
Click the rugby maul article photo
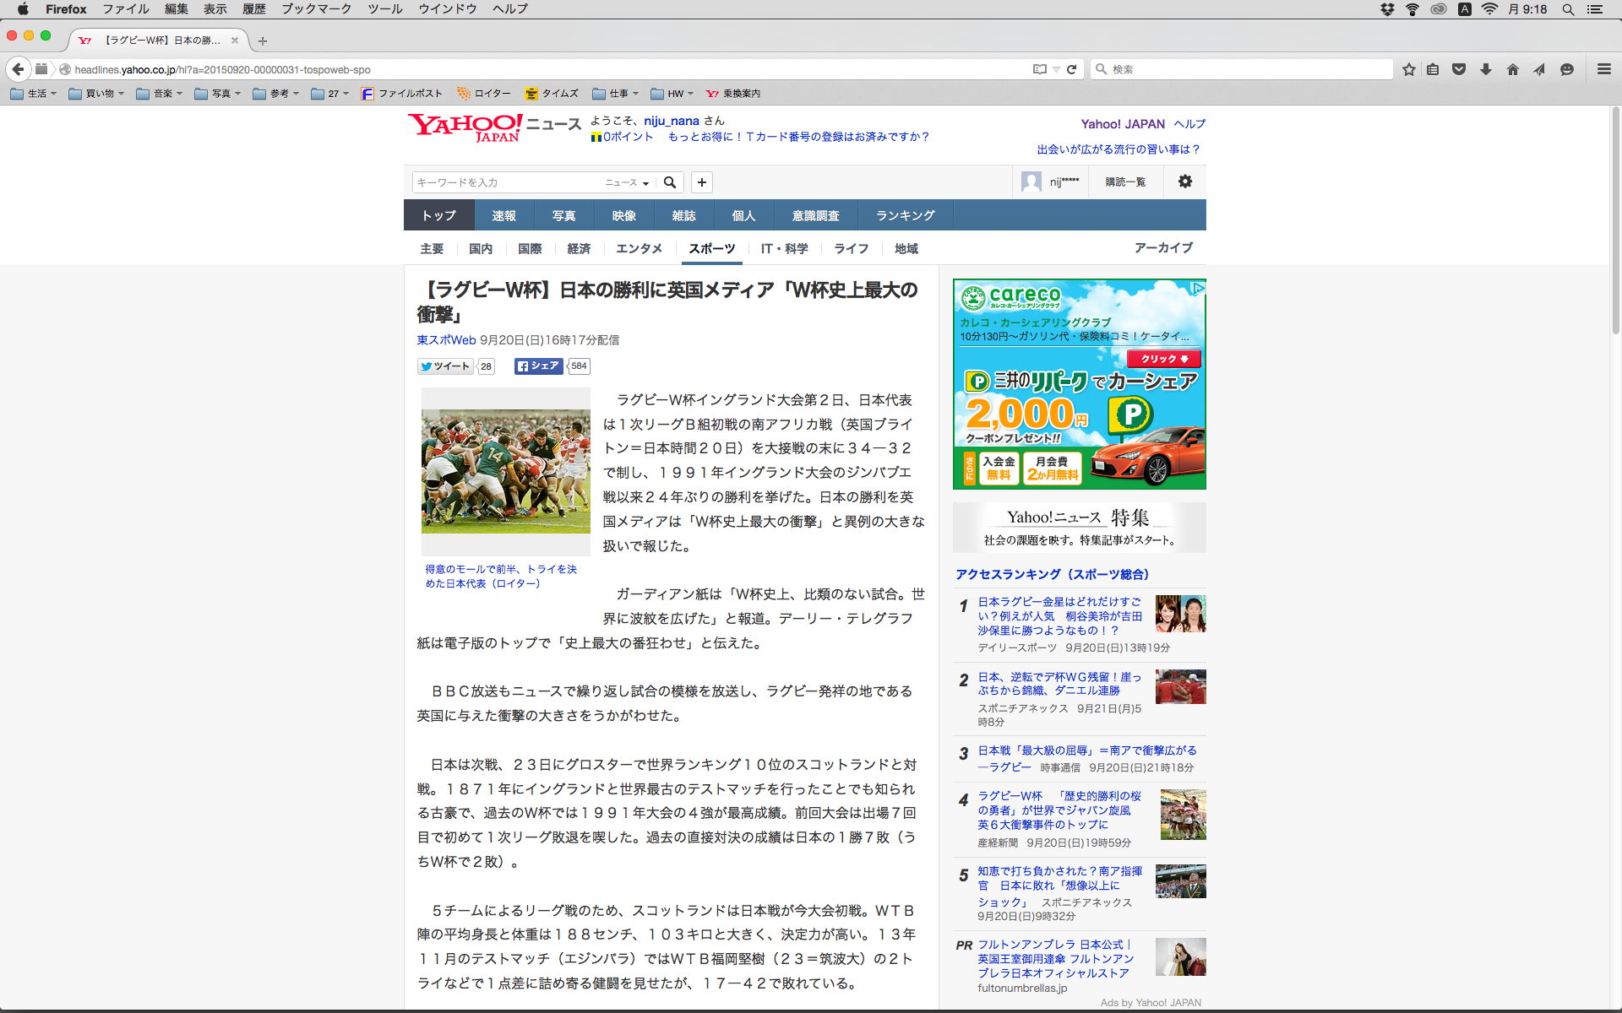[505, 471]
